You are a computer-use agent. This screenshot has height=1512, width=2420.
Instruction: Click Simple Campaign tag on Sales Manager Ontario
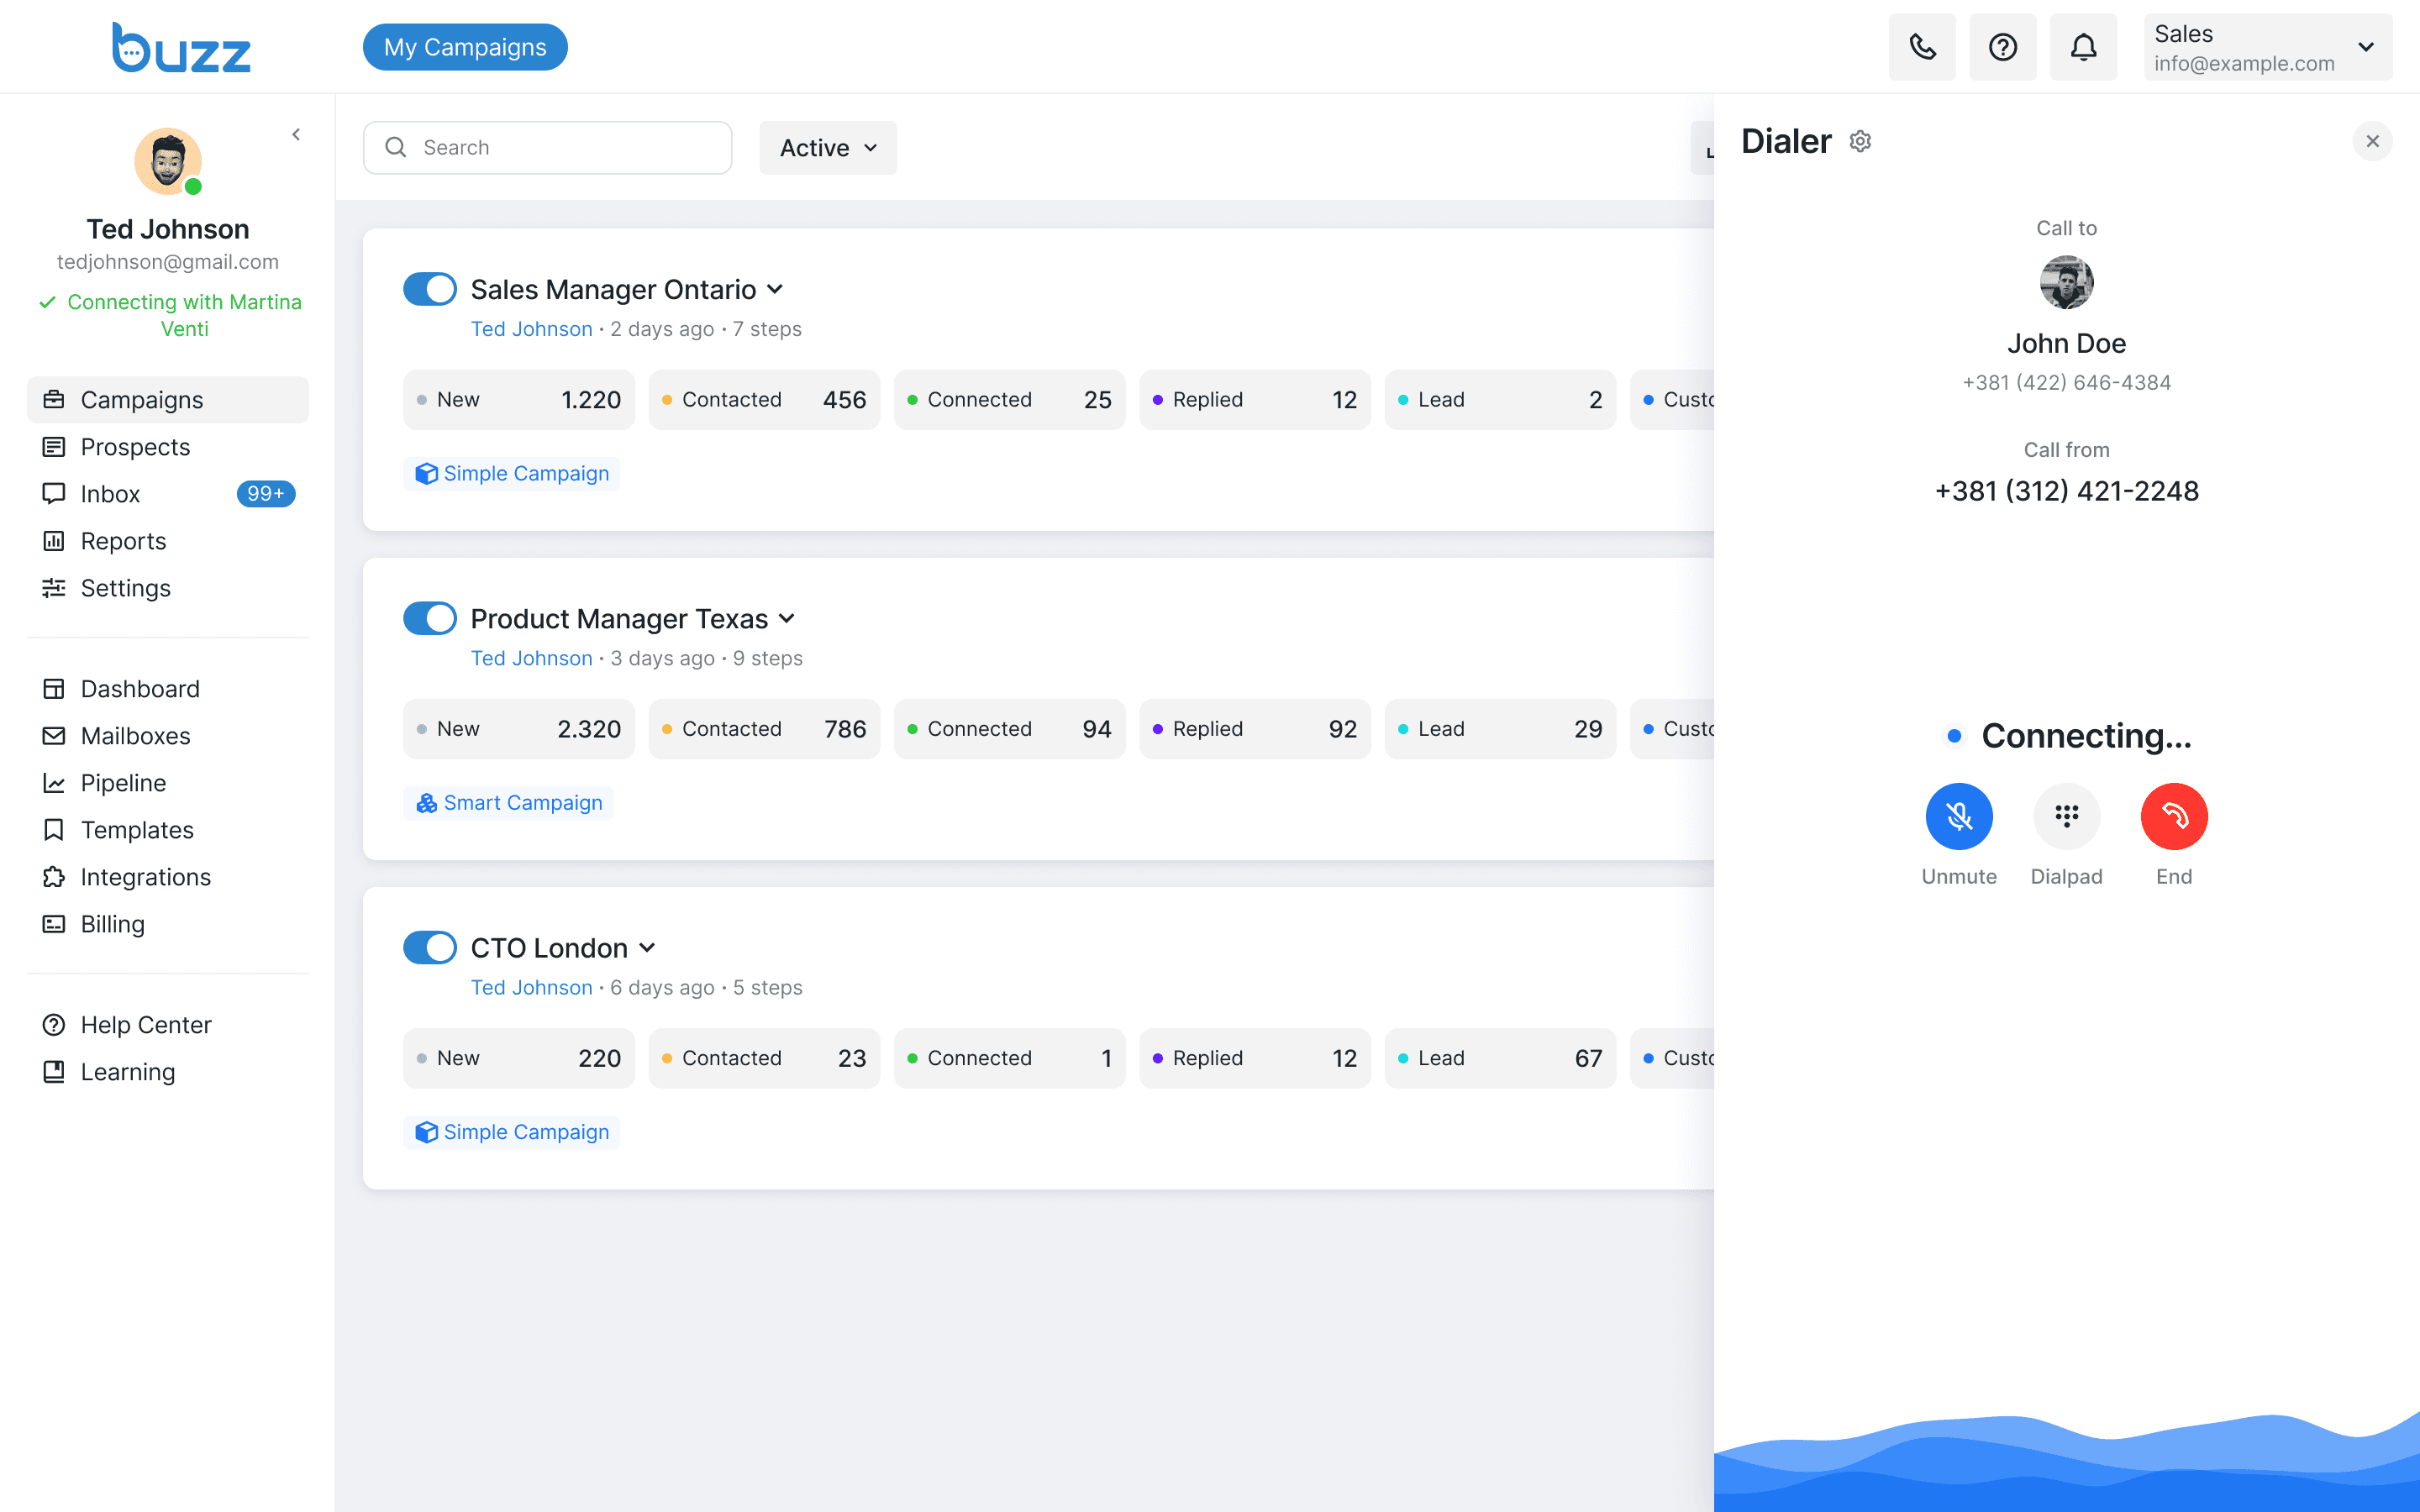click(512, 474)
